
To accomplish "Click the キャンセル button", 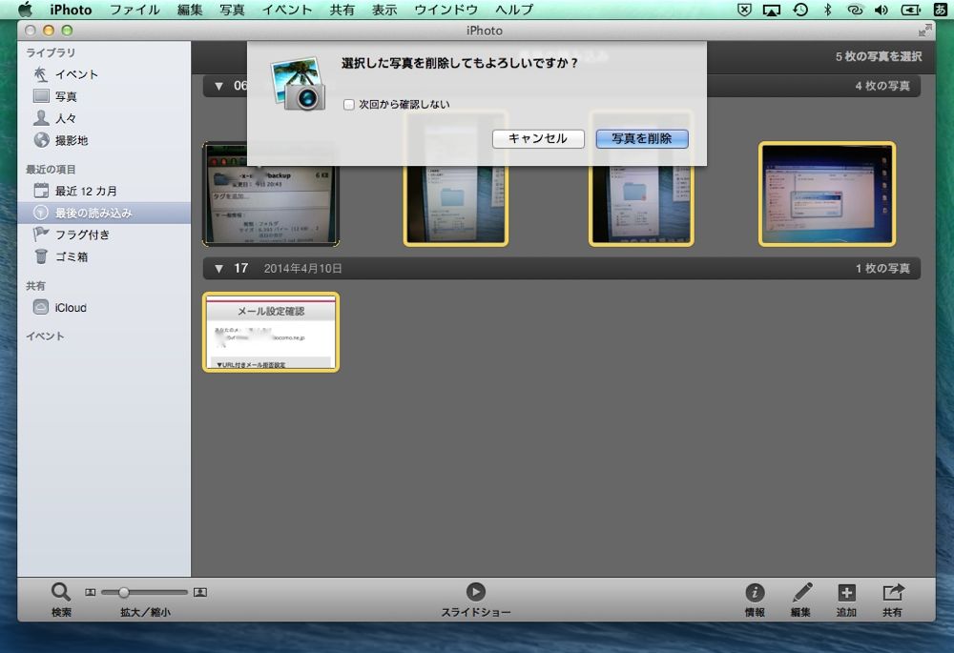I will pyautogui.click(x=538, y=138).
